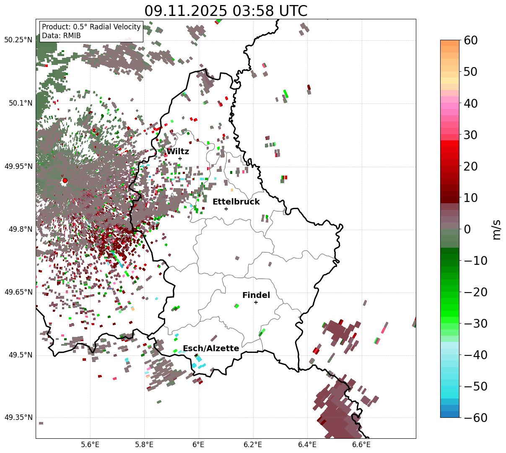The width and height of the screenshot is (506, 453).
Task: Click the red radar site marker
Action: click(x=65, y=181)
